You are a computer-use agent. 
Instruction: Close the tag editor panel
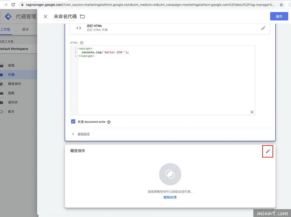click(46, 16)
